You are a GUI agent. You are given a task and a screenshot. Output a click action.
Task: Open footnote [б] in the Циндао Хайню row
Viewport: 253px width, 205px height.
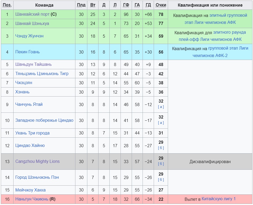pyautogui.click(x=161, y=148)
